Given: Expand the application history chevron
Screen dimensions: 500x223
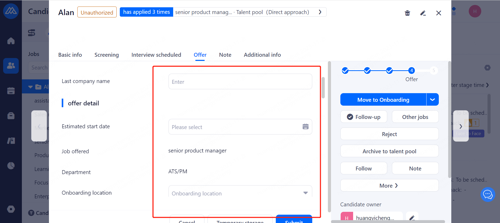Looking at the screenshot, I should pos(320,12).
